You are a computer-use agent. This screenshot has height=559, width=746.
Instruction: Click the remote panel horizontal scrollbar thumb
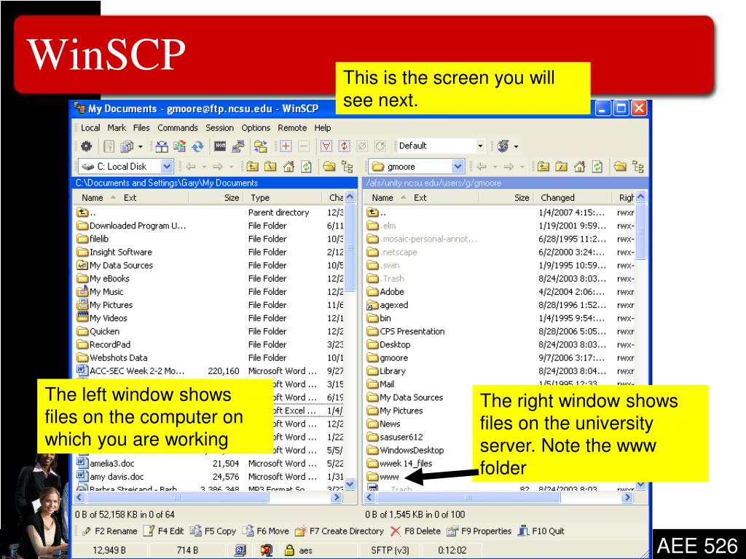coord(468,497)
